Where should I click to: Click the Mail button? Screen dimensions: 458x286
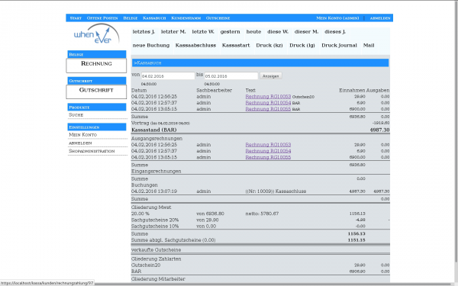(369, 46)
